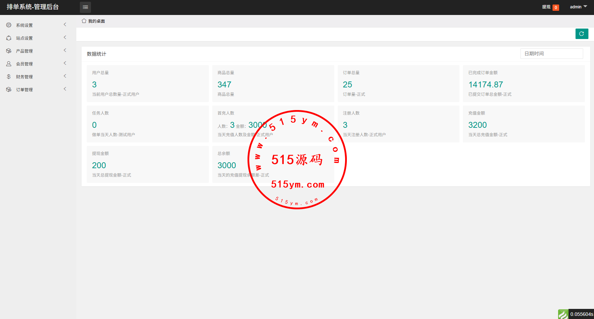This screenshot has height=319, width=594.
Task: Click the 我的桌面 breadcrumb tab
Action: (96, 21)
